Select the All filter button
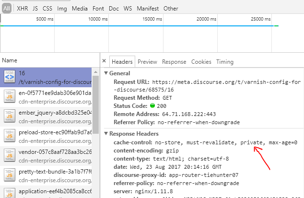This screenshot has height=198, width=304. pyautogui.click(x=7, y=8)
